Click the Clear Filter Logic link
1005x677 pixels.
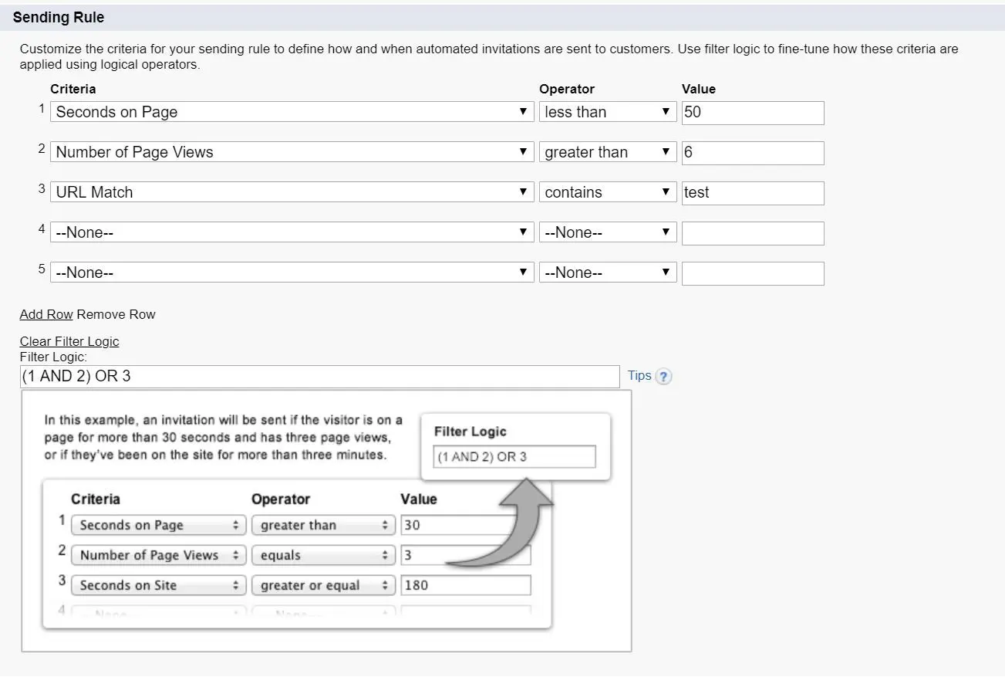pos(69,341)
